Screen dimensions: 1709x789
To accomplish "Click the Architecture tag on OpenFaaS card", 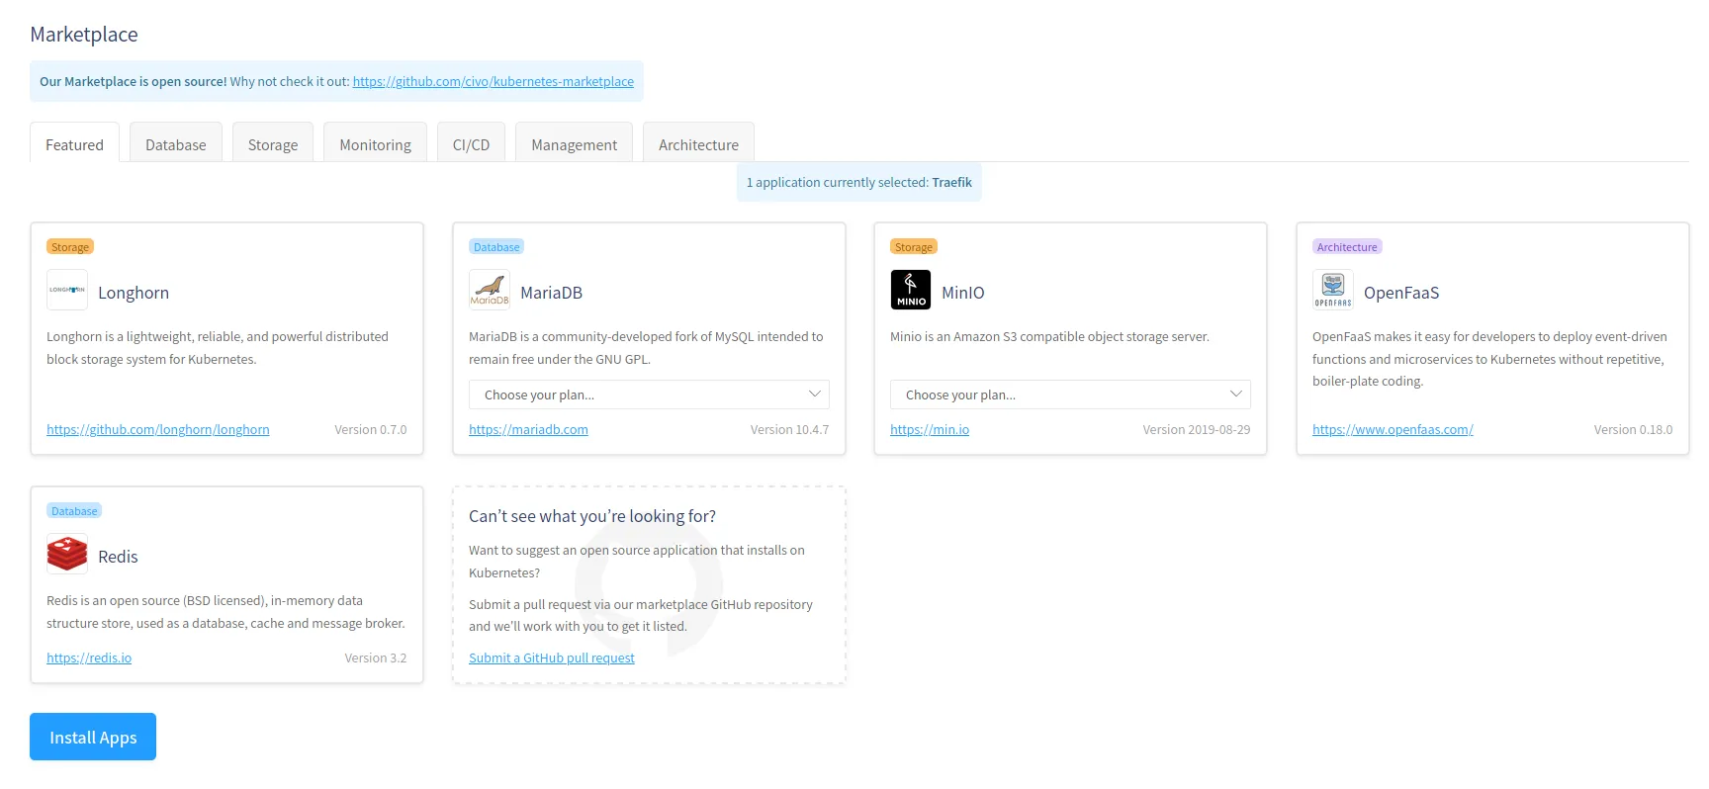I will coord(1347,246).
